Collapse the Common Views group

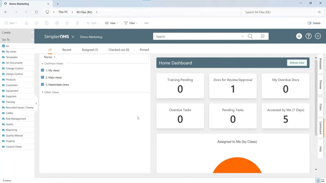pyautogui.click(x=43, y=64)
